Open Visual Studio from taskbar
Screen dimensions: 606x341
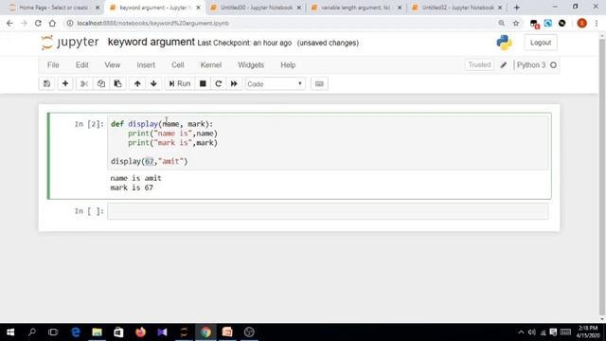(x=162, y=332)
